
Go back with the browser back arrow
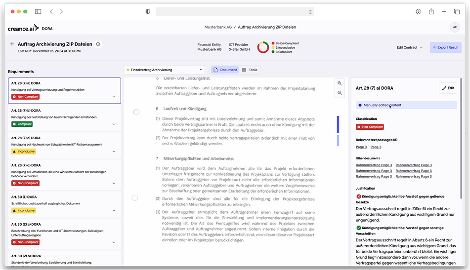click(51, 12)
